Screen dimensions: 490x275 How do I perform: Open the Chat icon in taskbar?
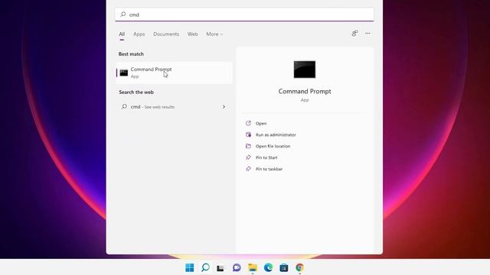point(237,267)
